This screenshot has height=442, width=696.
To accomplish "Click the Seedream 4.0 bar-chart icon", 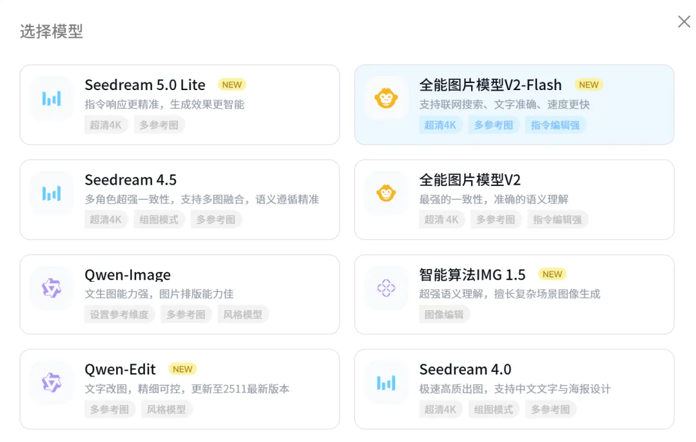I will click(x=386, y=383).
